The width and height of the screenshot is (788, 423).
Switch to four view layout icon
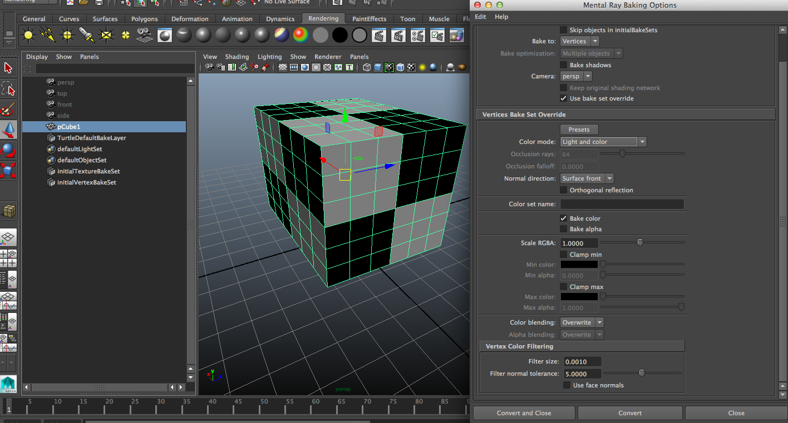(8, 258)
